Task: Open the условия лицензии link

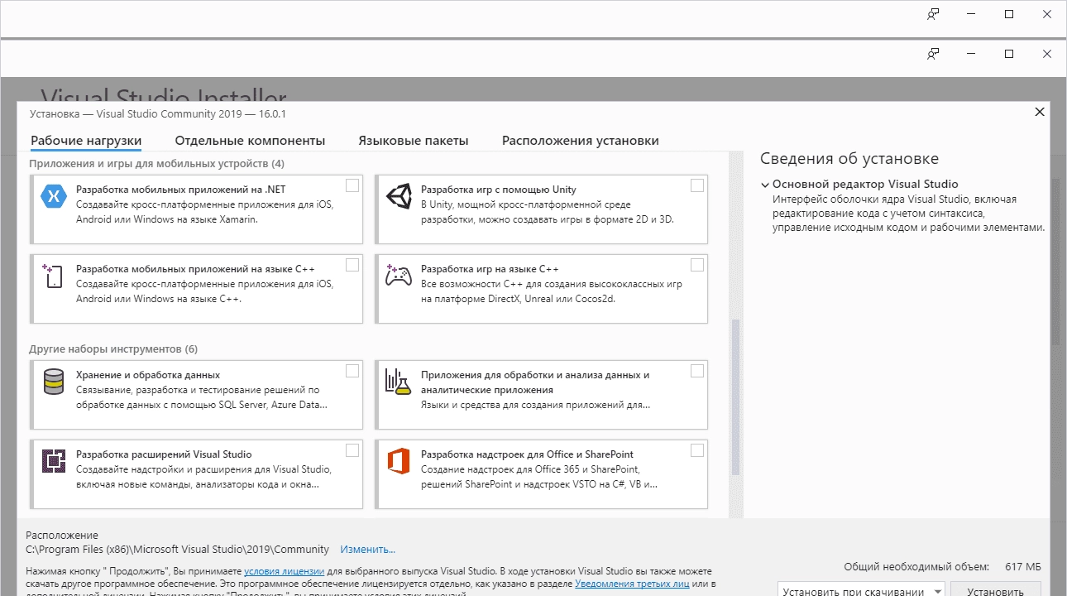Action: click(284, 571)
